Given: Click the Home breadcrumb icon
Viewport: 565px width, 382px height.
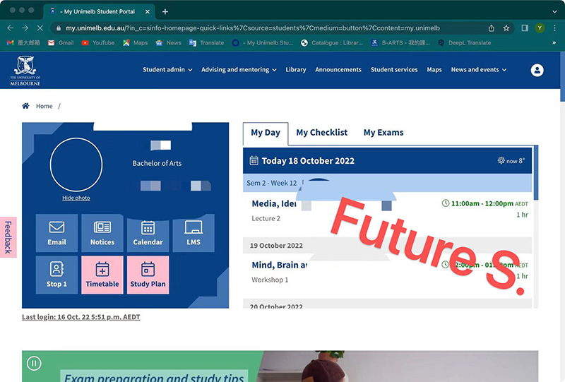Looking at the screenshot, I should tap(26, 106).
